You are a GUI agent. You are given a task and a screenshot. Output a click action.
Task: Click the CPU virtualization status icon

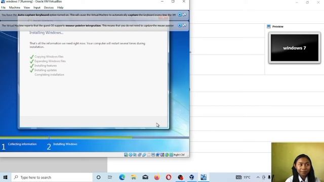pos(162,155)
